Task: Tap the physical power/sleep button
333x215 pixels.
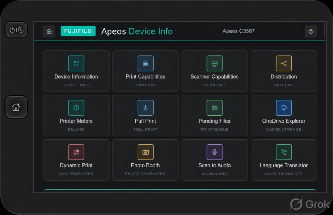Action: (16, 30)
